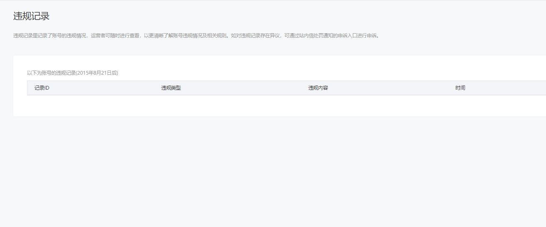Select the 违规类型 column header

coord(171,88)
